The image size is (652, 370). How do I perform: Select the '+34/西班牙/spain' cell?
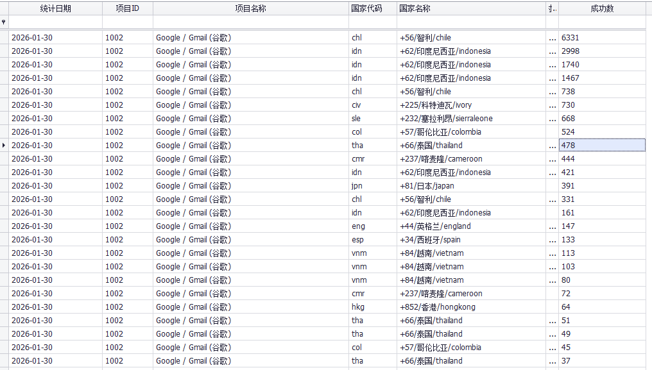point(471,239)
